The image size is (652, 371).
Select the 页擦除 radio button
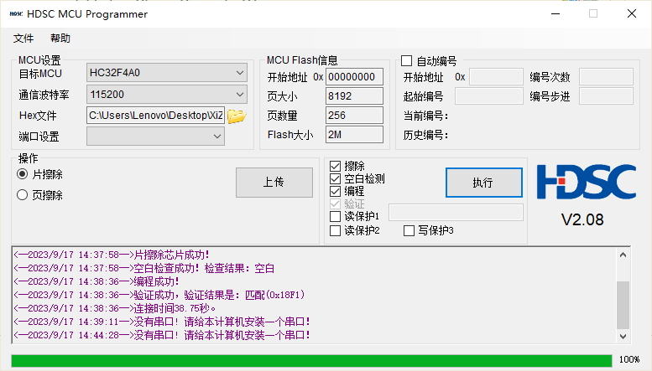click(23, 194)
